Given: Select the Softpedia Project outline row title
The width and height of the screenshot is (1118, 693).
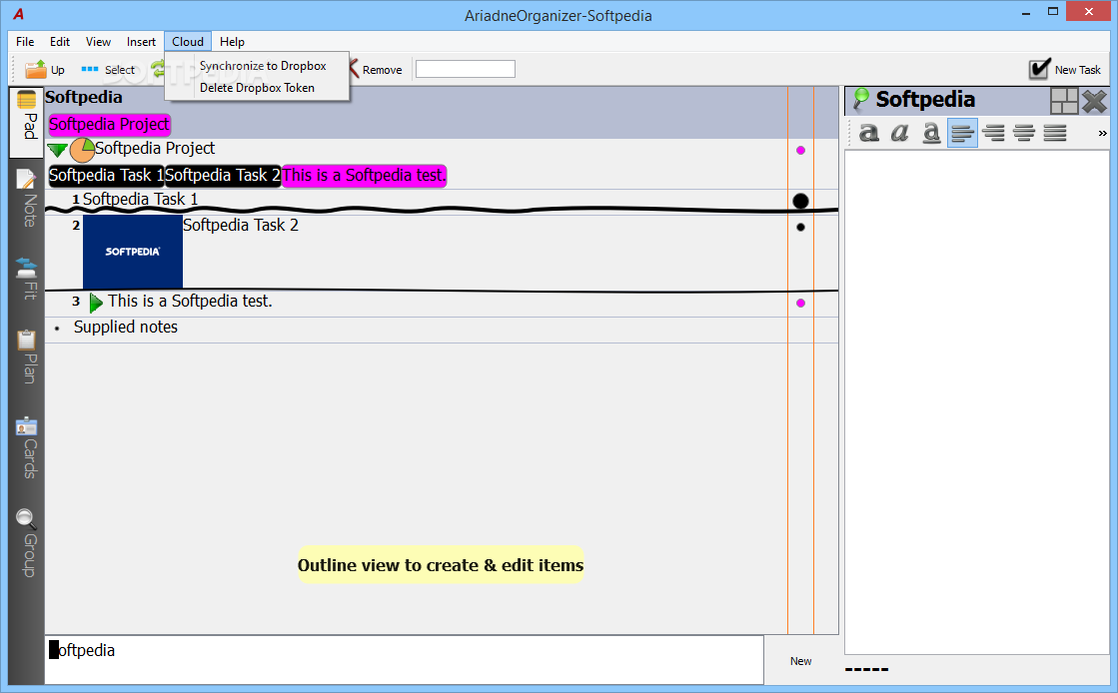Looking at the screenshot, I should point(155,149).
